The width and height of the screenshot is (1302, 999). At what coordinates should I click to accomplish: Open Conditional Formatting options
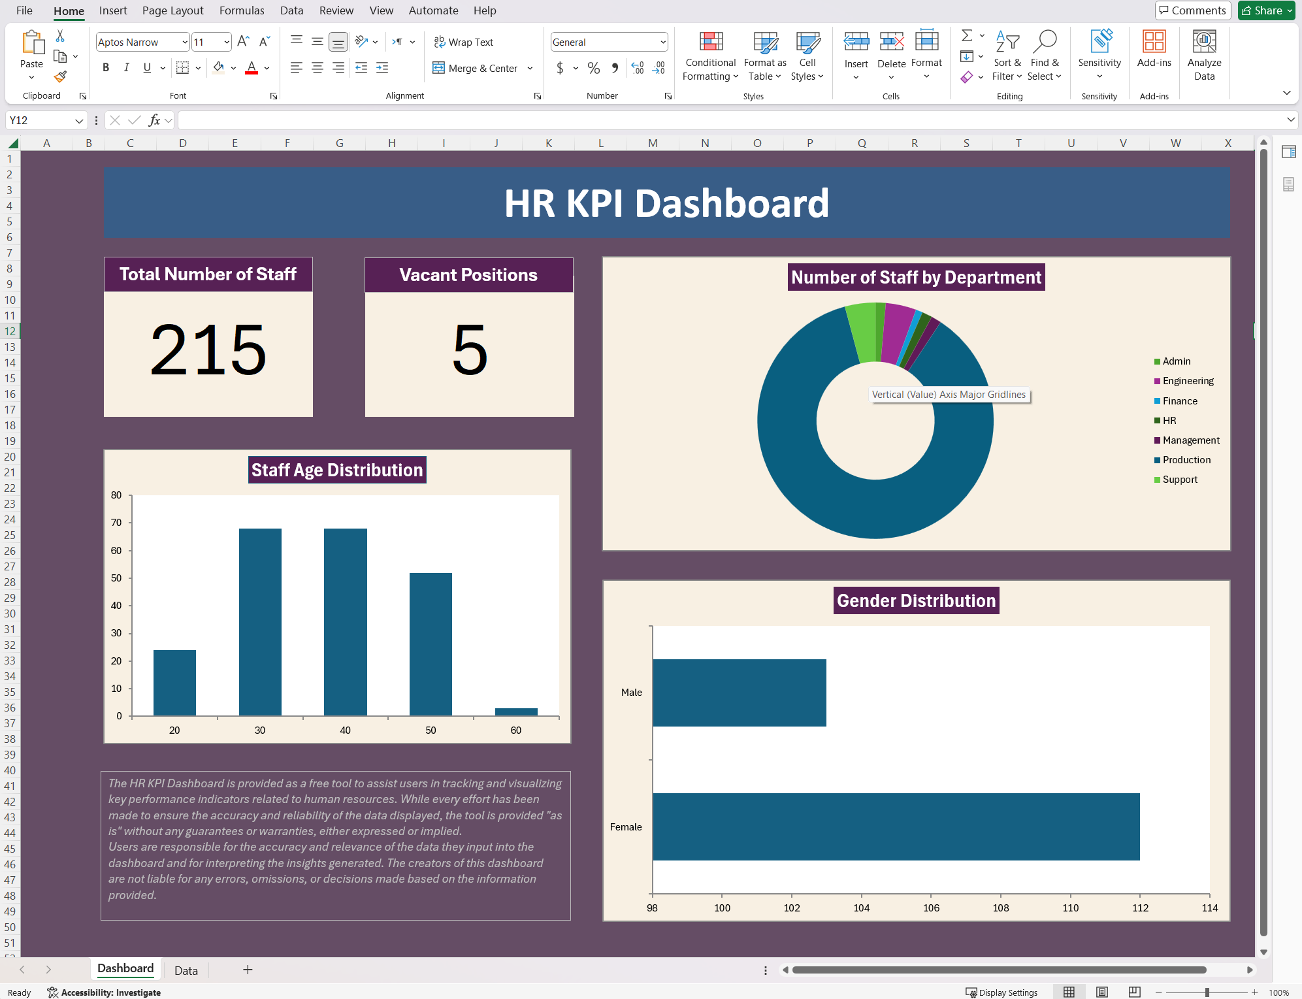click(x=709, y=56)
